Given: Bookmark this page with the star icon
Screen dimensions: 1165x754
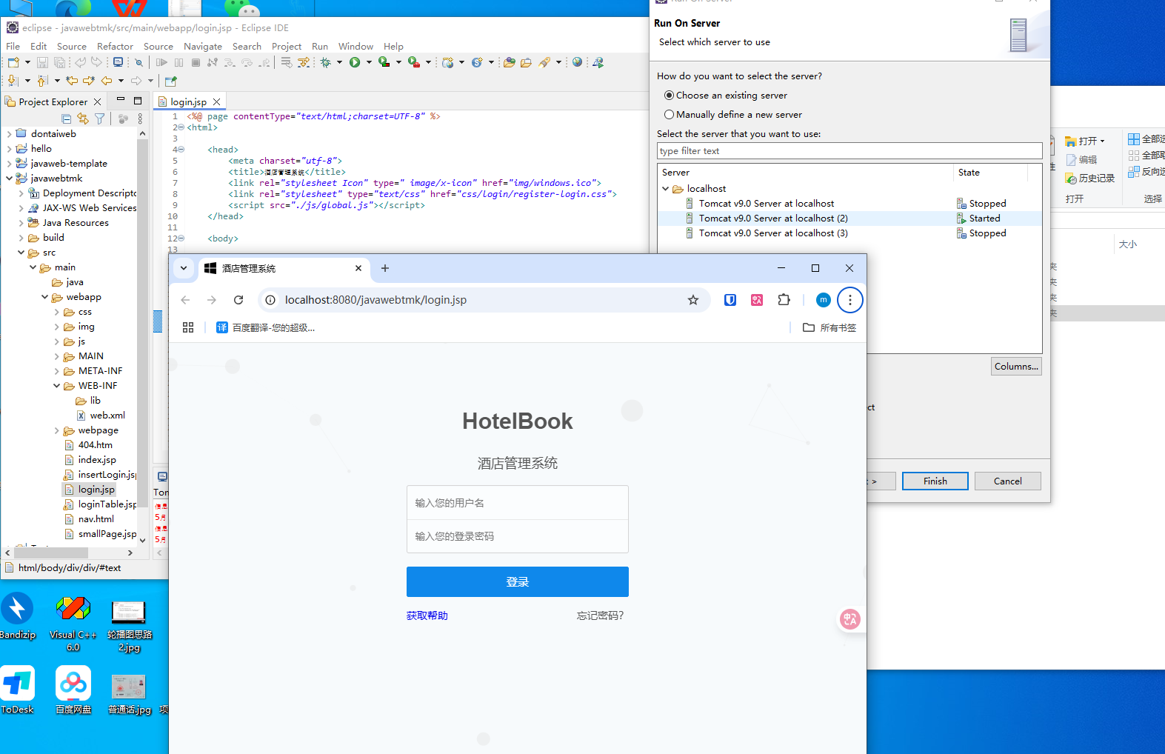Looking at the screenshot, I should [x=693, y=300].
